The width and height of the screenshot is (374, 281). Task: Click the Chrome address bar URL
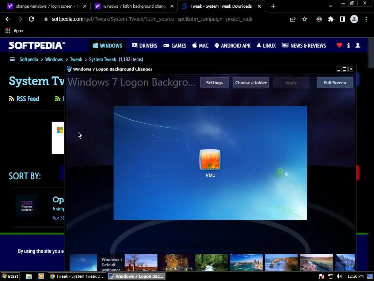[x=152, y=19]
